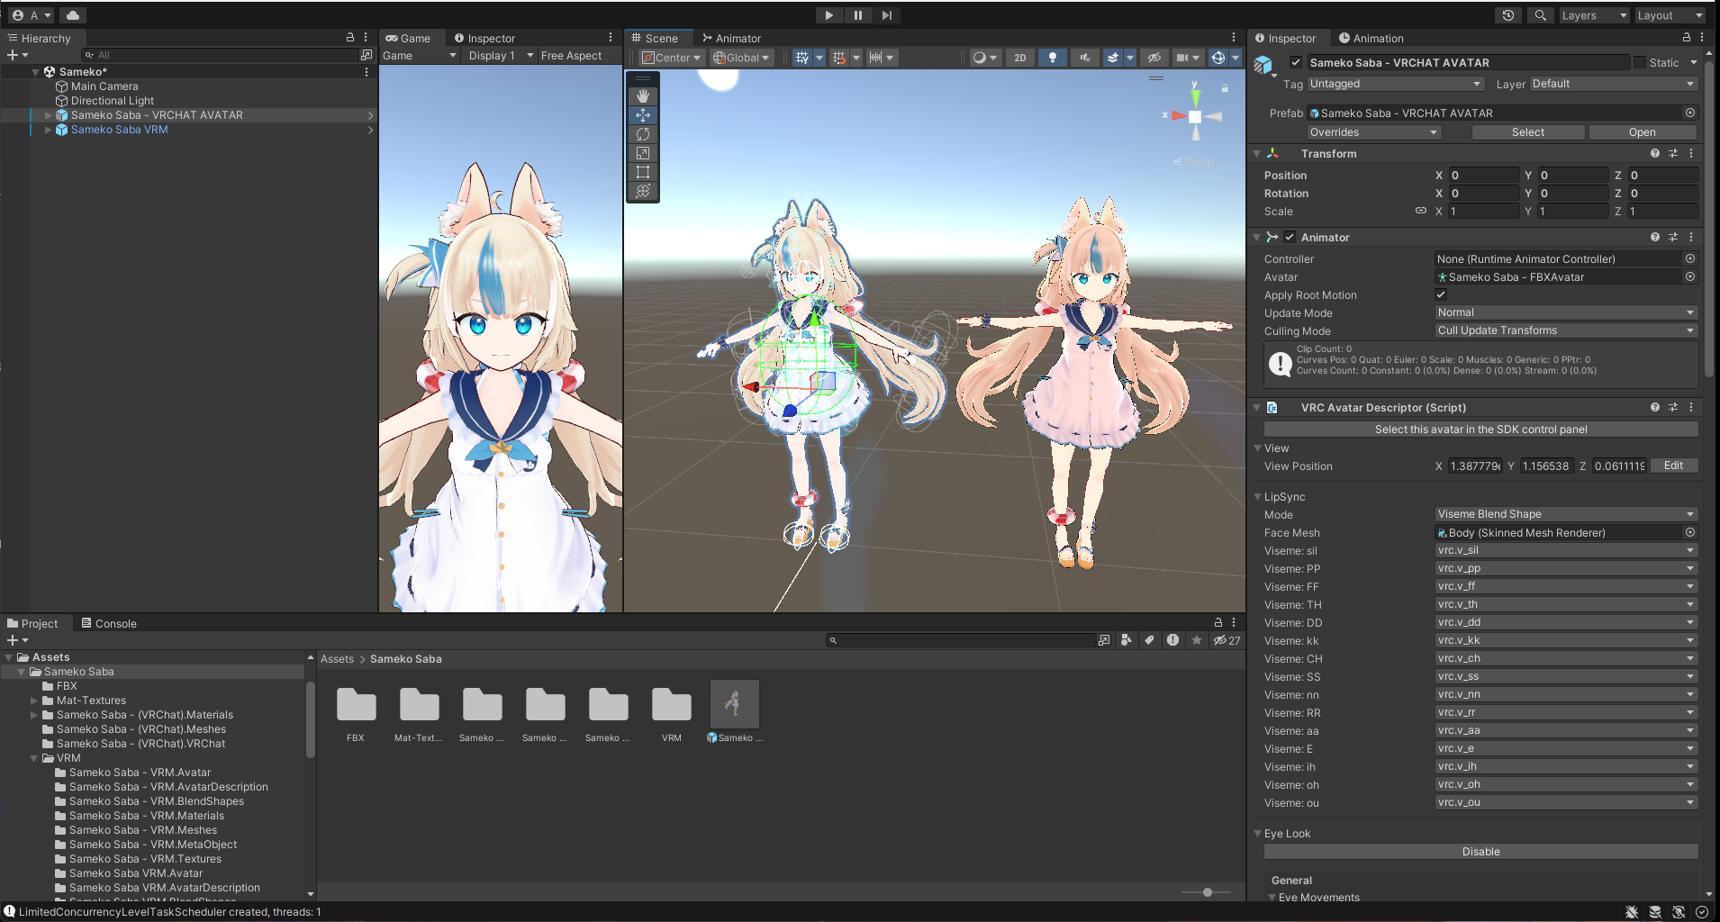Open undo history icon

click(1508, 15)
